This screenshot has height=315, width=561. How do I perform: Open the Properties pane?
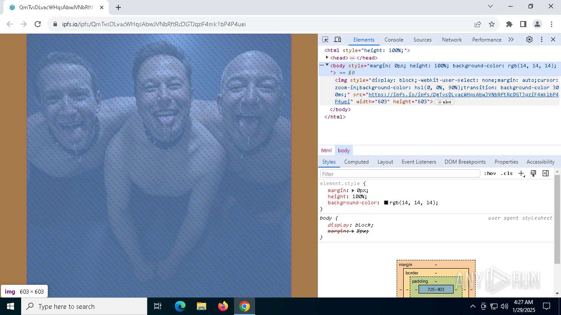pyautogui.click(x=506, y=161)
